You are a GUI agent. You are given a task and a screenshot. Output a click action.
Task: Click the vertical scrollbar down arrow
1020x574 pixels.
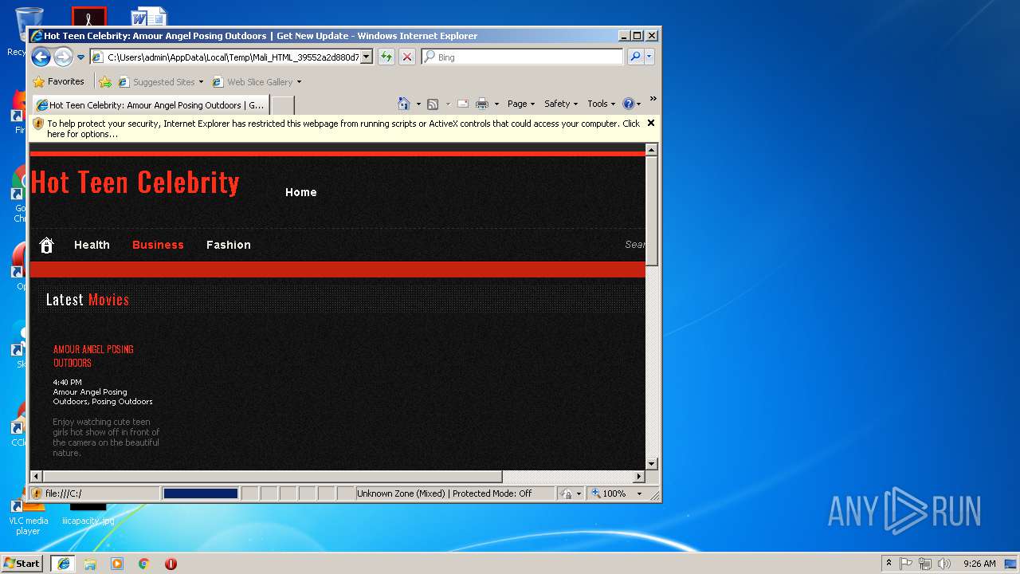click(652, 463)
